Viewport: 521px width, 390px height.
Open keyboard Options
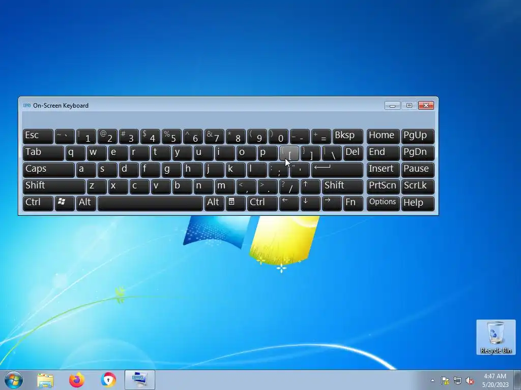[383, 203]
